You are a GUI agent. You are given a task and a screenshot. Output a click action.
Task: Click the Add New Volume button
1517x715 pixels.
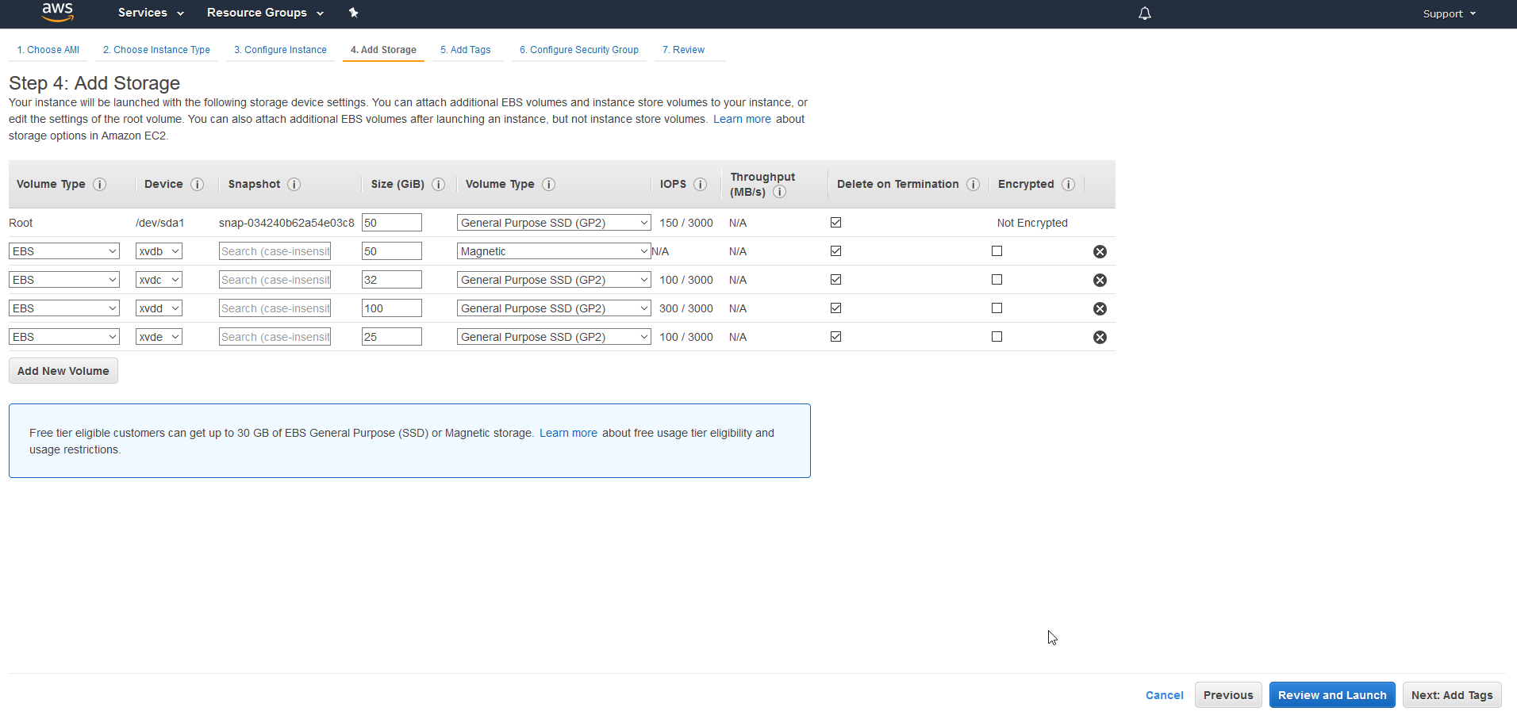pos(63,371)
